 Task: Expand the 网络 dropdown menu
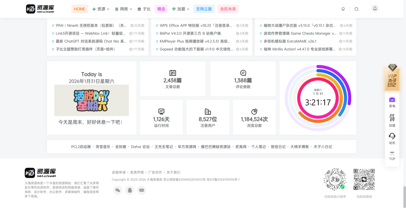coord(123,9)
